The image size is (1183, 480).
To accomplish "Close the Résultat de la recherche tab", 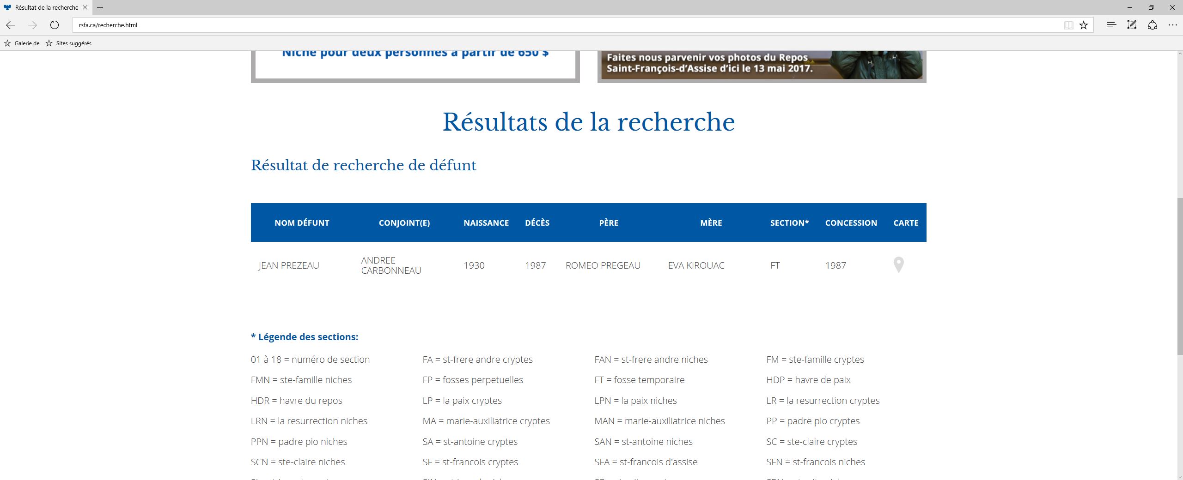I will 85,7.
